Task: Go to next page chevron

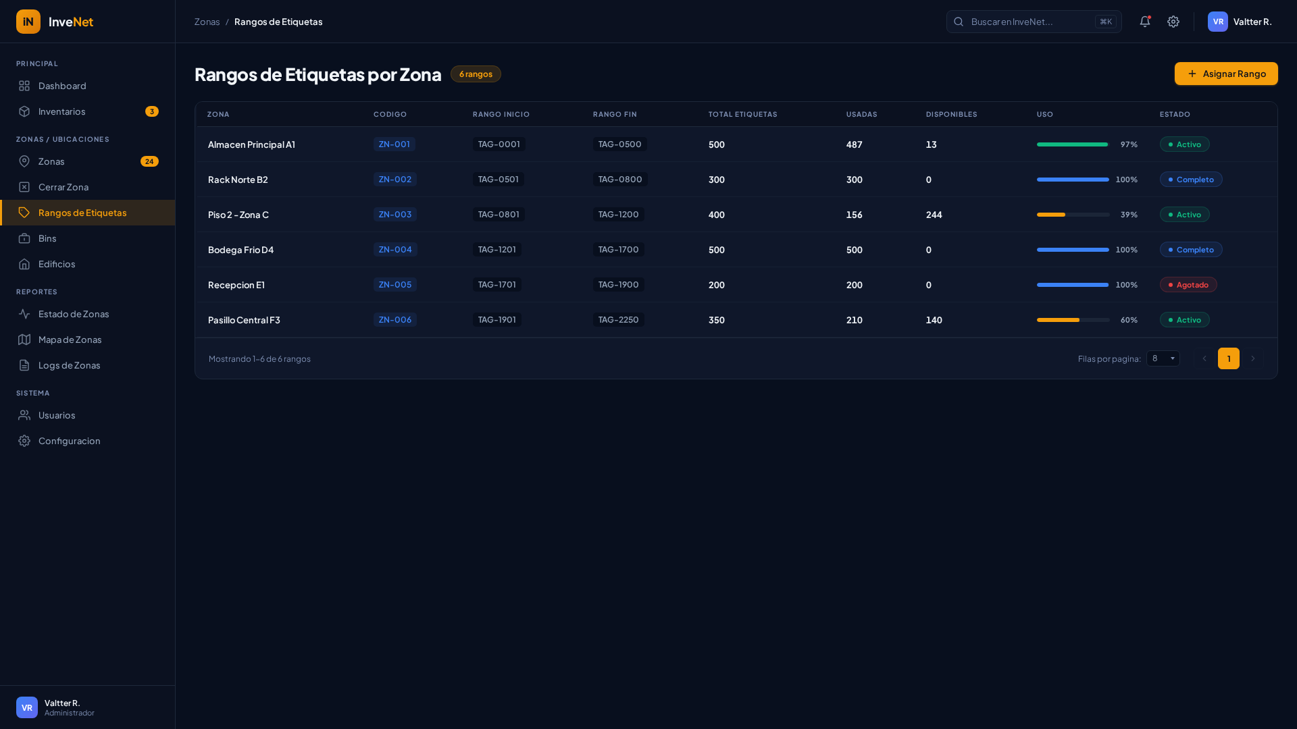Action: tap(1252, 358)
